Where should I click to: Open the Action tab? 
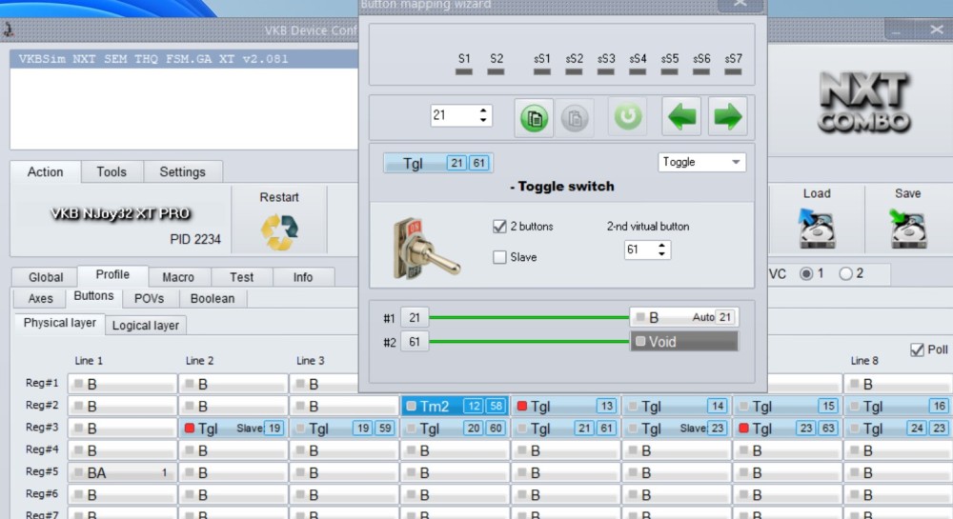[45, 171]
